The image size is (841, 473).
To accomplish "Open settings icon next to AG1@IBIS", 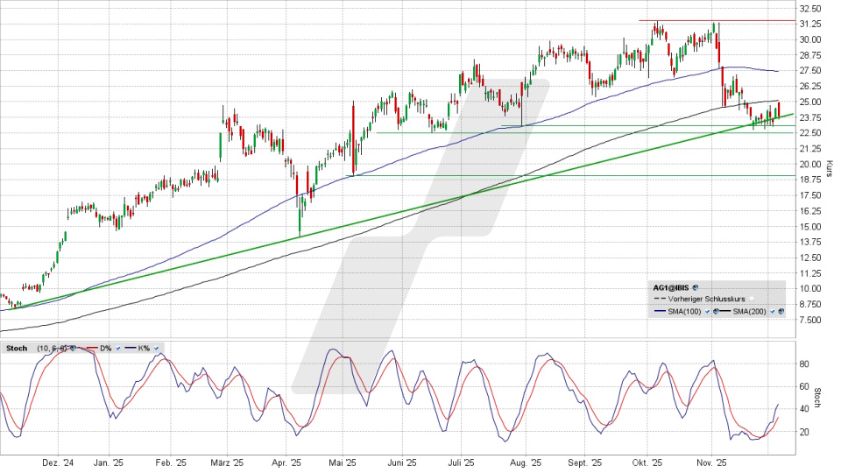I will coord(695,286).
